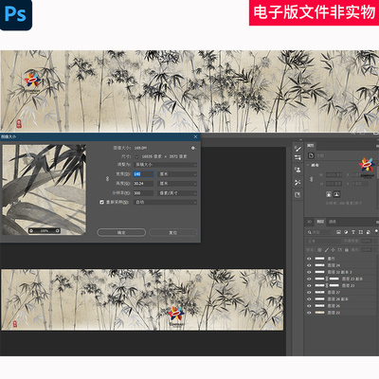This screenshot has height=379, width=379.
Task: Open the Fit To preset dropdown
Action: (166, 165)
